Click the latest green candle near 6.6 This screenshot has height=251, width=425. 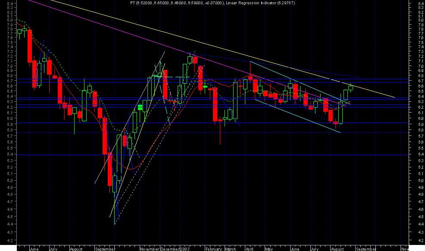350,88
